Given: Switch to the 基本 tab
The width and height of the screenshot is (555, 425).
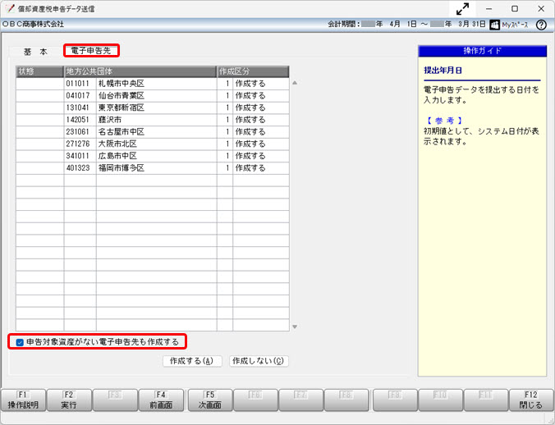Looking at the screenshot, I should tap(35, 51).
